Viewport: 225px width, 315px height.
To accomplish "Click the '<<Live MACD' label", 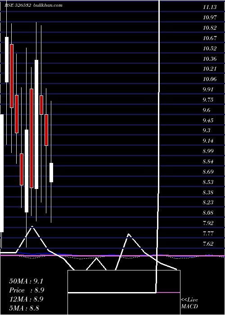I will (189, 303).
